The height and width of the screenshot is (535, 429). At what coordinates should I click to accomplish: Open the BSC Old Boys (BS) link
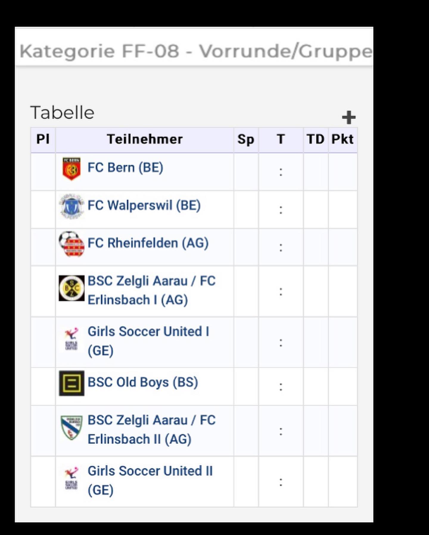143,382
